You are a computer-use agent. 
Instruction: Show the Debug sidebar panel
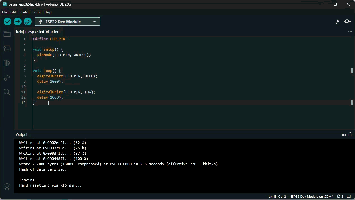[x=7, y=78]
